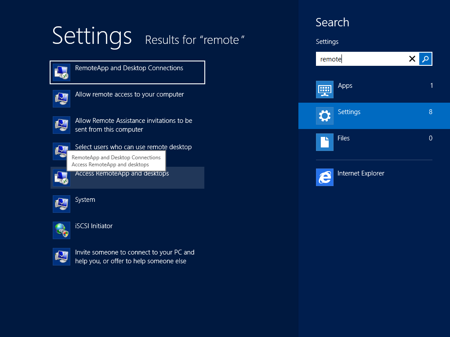The image size is (450, 337).
Task: Open Allow remote access to your computer
Action: pos(129,94)
